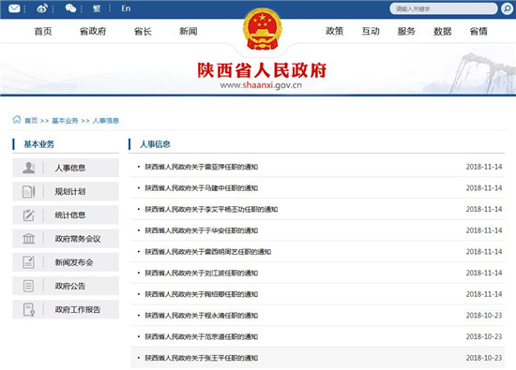Screen dimensions: 516x370
Task: Open the seventh notice, last dated 2018-11-14
Action: [x=202, y=294]
